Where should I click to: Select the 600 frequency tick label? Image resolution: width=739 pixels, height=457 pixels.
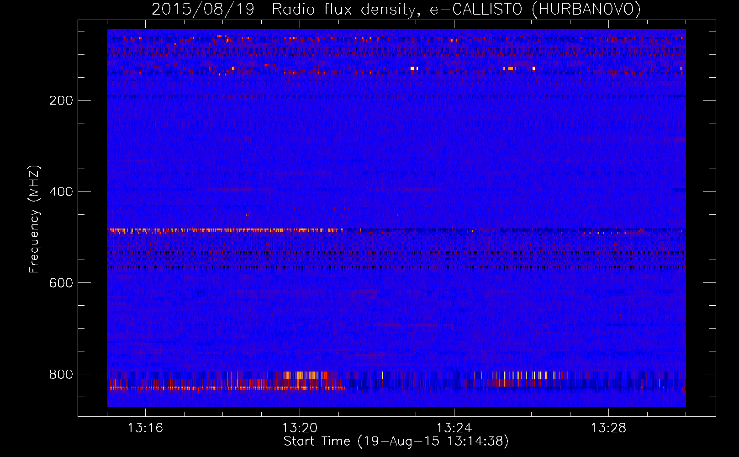[x=61, y=283]
